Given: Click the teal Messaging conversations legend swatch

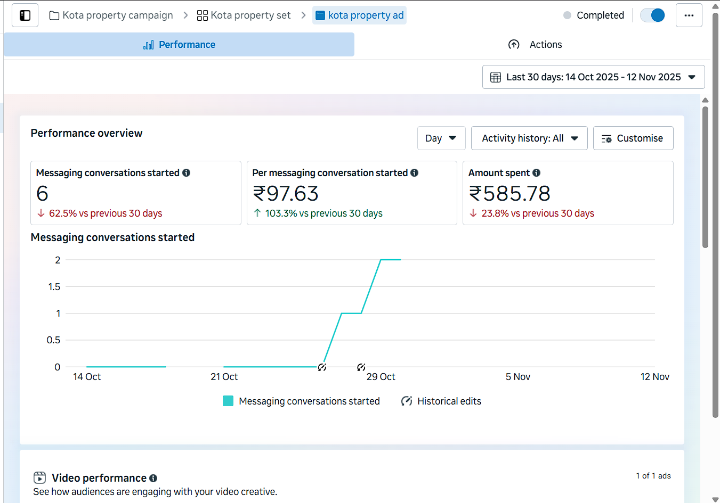Looking at the screenshot, I should (228, 401).
